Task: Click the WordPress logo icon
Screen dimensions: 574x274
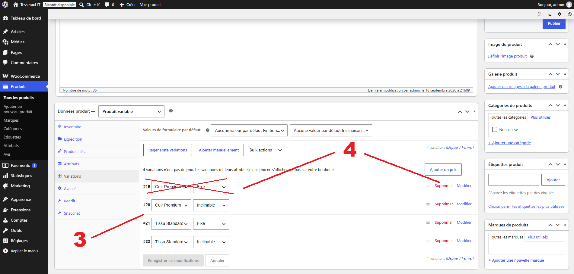Action: coord(5,5)
